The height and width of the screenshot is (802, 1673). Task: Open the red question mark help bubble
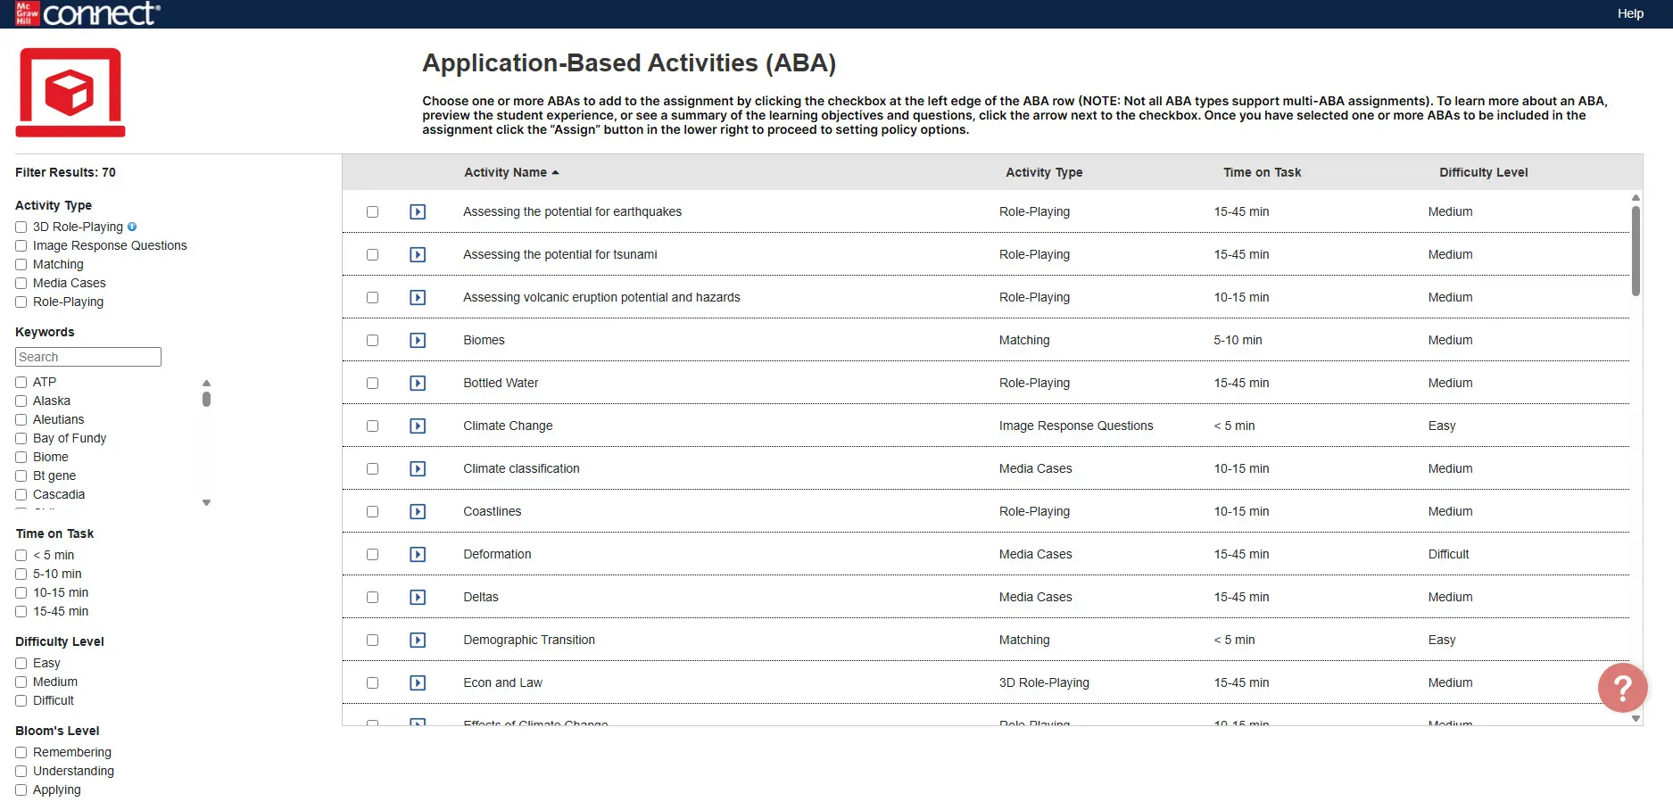click(1622, 688)
